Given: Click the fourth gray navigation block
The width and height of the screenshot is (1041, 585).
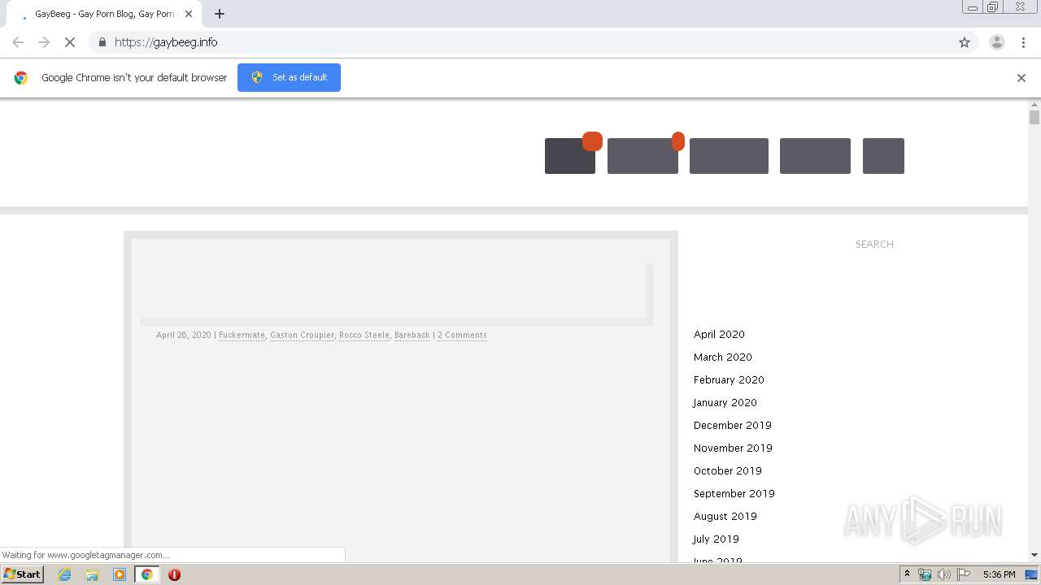Looking at the screenshot, I should point(815,155).
